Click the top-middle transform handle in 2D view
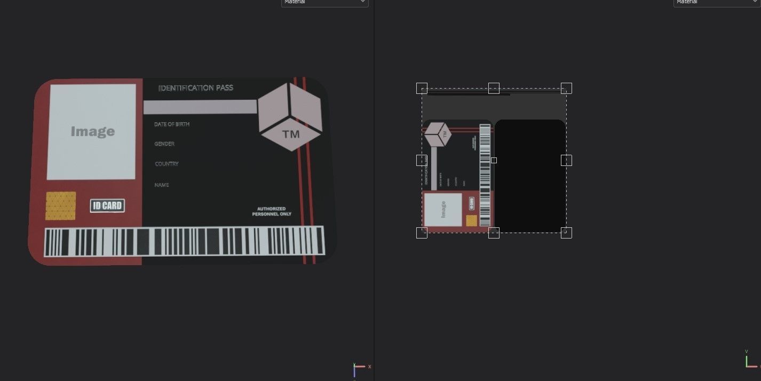Image resolution: width=761 pixels, height=381 pixels. (x=494, y=88)
